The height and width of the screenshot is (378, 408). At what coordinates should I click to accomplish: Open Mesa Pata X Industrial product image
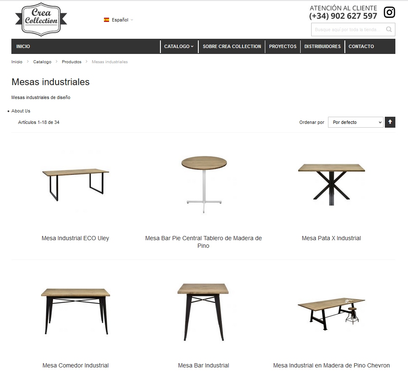(x=331, y=184)
